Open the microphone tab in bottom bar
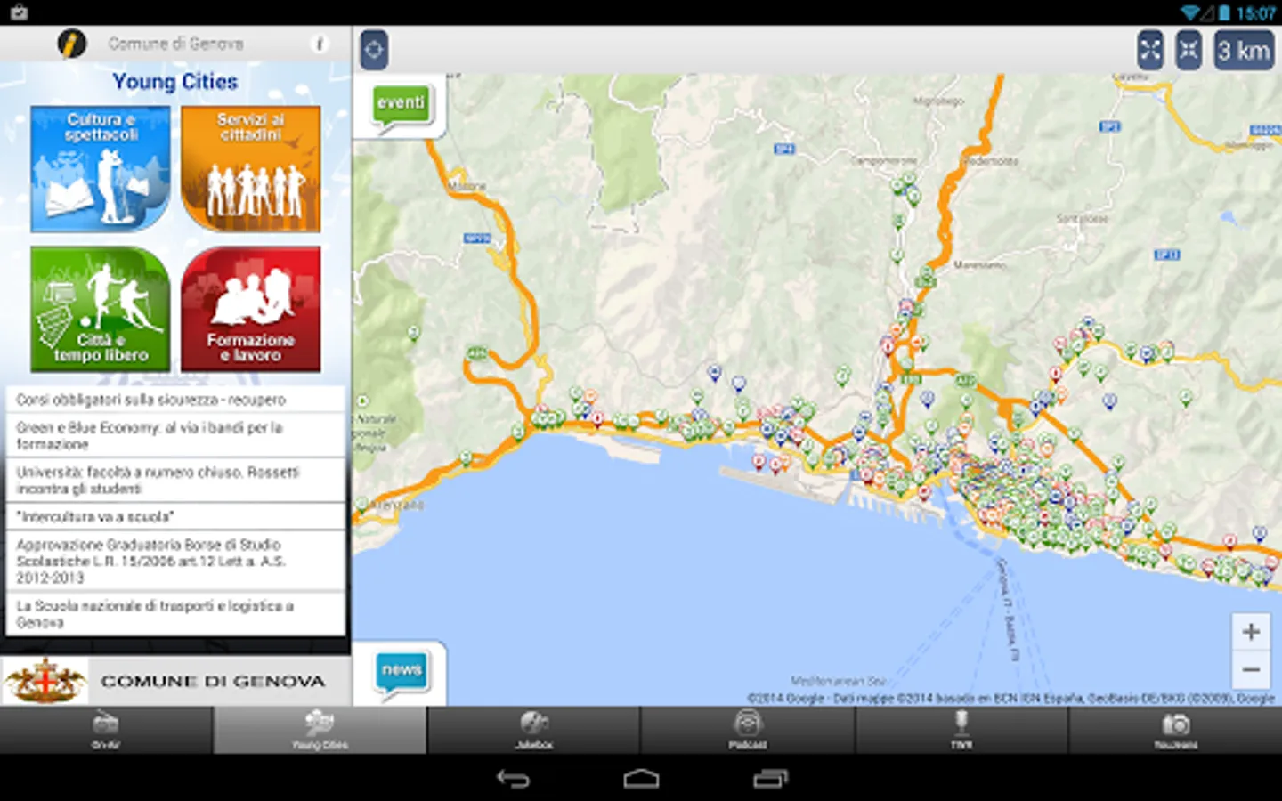Screen dimensions: 1282x801 click(961, 730)
